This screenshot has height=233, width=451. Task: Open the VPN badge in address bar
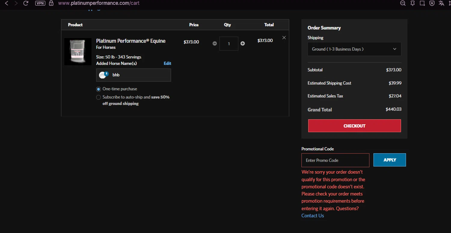tap(40, 3)
